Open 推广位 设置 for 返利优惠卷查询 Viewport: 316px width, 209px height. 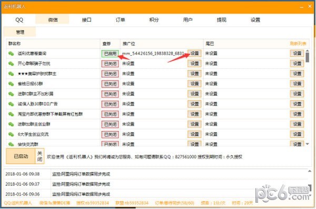click(x=194, y=53)
